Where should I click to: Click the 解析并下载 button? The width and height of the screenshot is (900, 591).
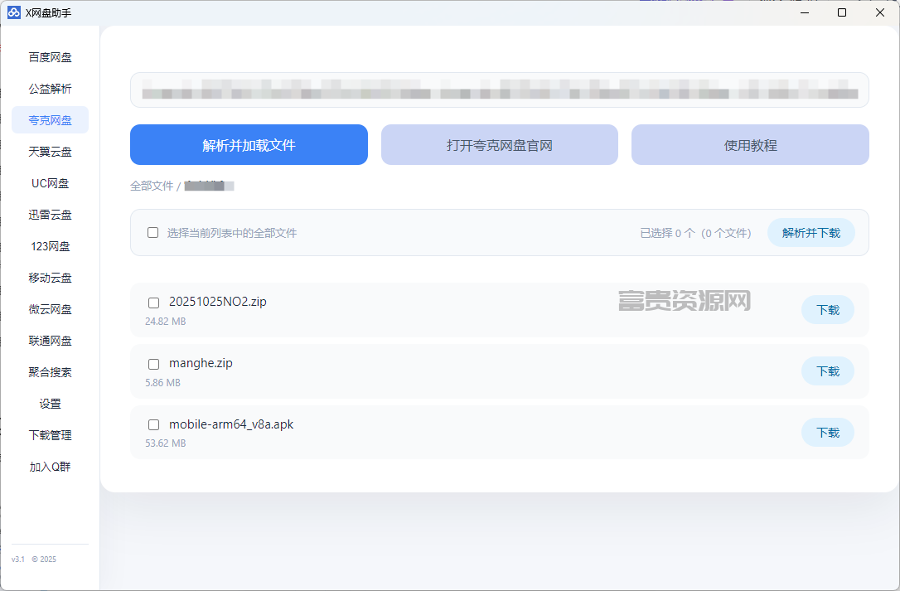(x=811, y=233)
